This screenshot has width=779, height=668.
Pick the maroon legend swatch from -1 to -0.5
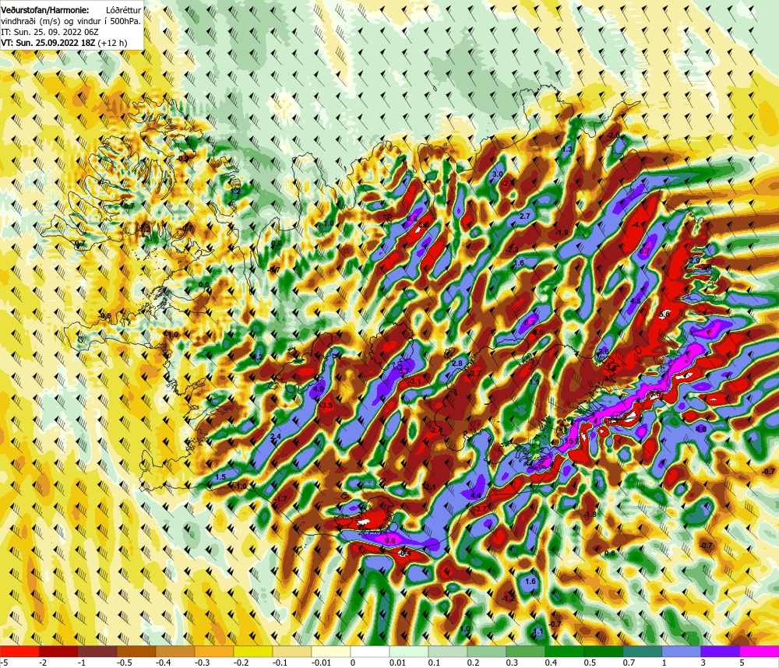coord(97,651)
